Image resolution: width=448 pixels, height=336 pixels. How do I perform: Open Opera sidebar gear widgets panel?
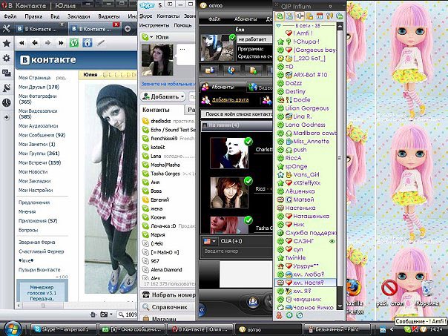coord(6,59)
